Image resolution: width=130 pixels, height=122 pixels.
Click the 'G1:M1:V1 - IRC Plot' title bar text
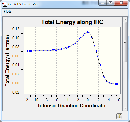click(x=24, y=4)
